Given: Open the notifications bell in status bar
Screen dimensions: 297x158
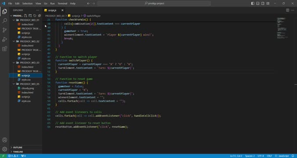Looking at the screenshot, I should click(293, 156).
